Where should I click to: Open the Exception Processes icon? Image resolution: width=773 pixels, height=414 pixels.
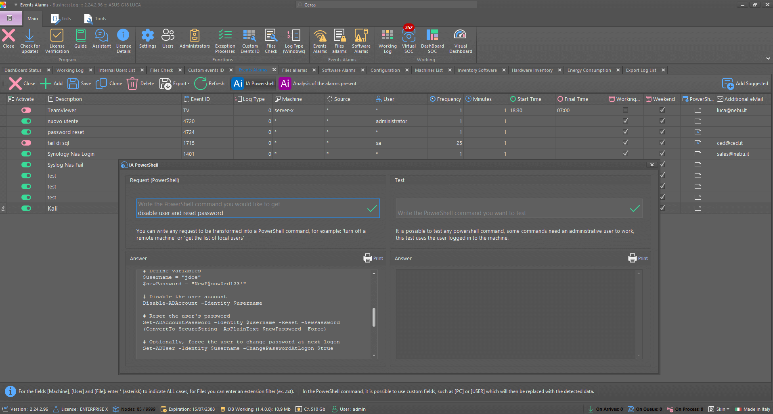pos(225,40)
